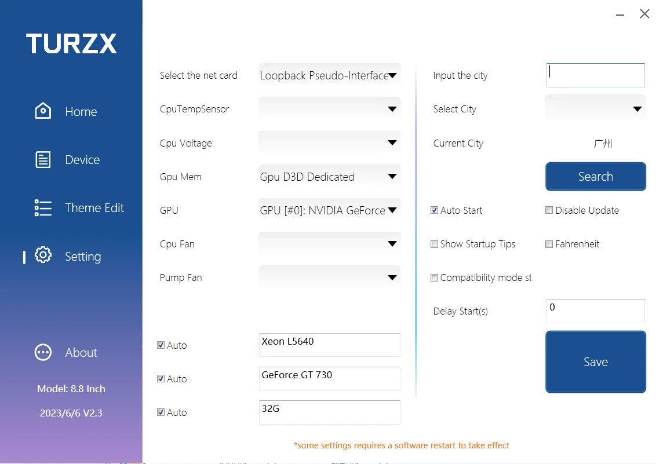The image size is (656, 464).
Task: Click the Device document icon
Action: (43, 160)
